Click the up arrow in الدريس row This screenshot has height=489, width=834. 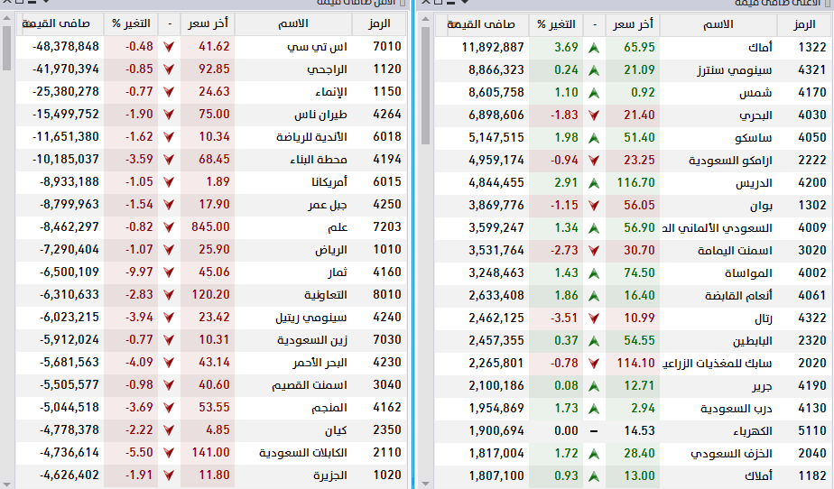pyautogui.click(x=594, y=183)
